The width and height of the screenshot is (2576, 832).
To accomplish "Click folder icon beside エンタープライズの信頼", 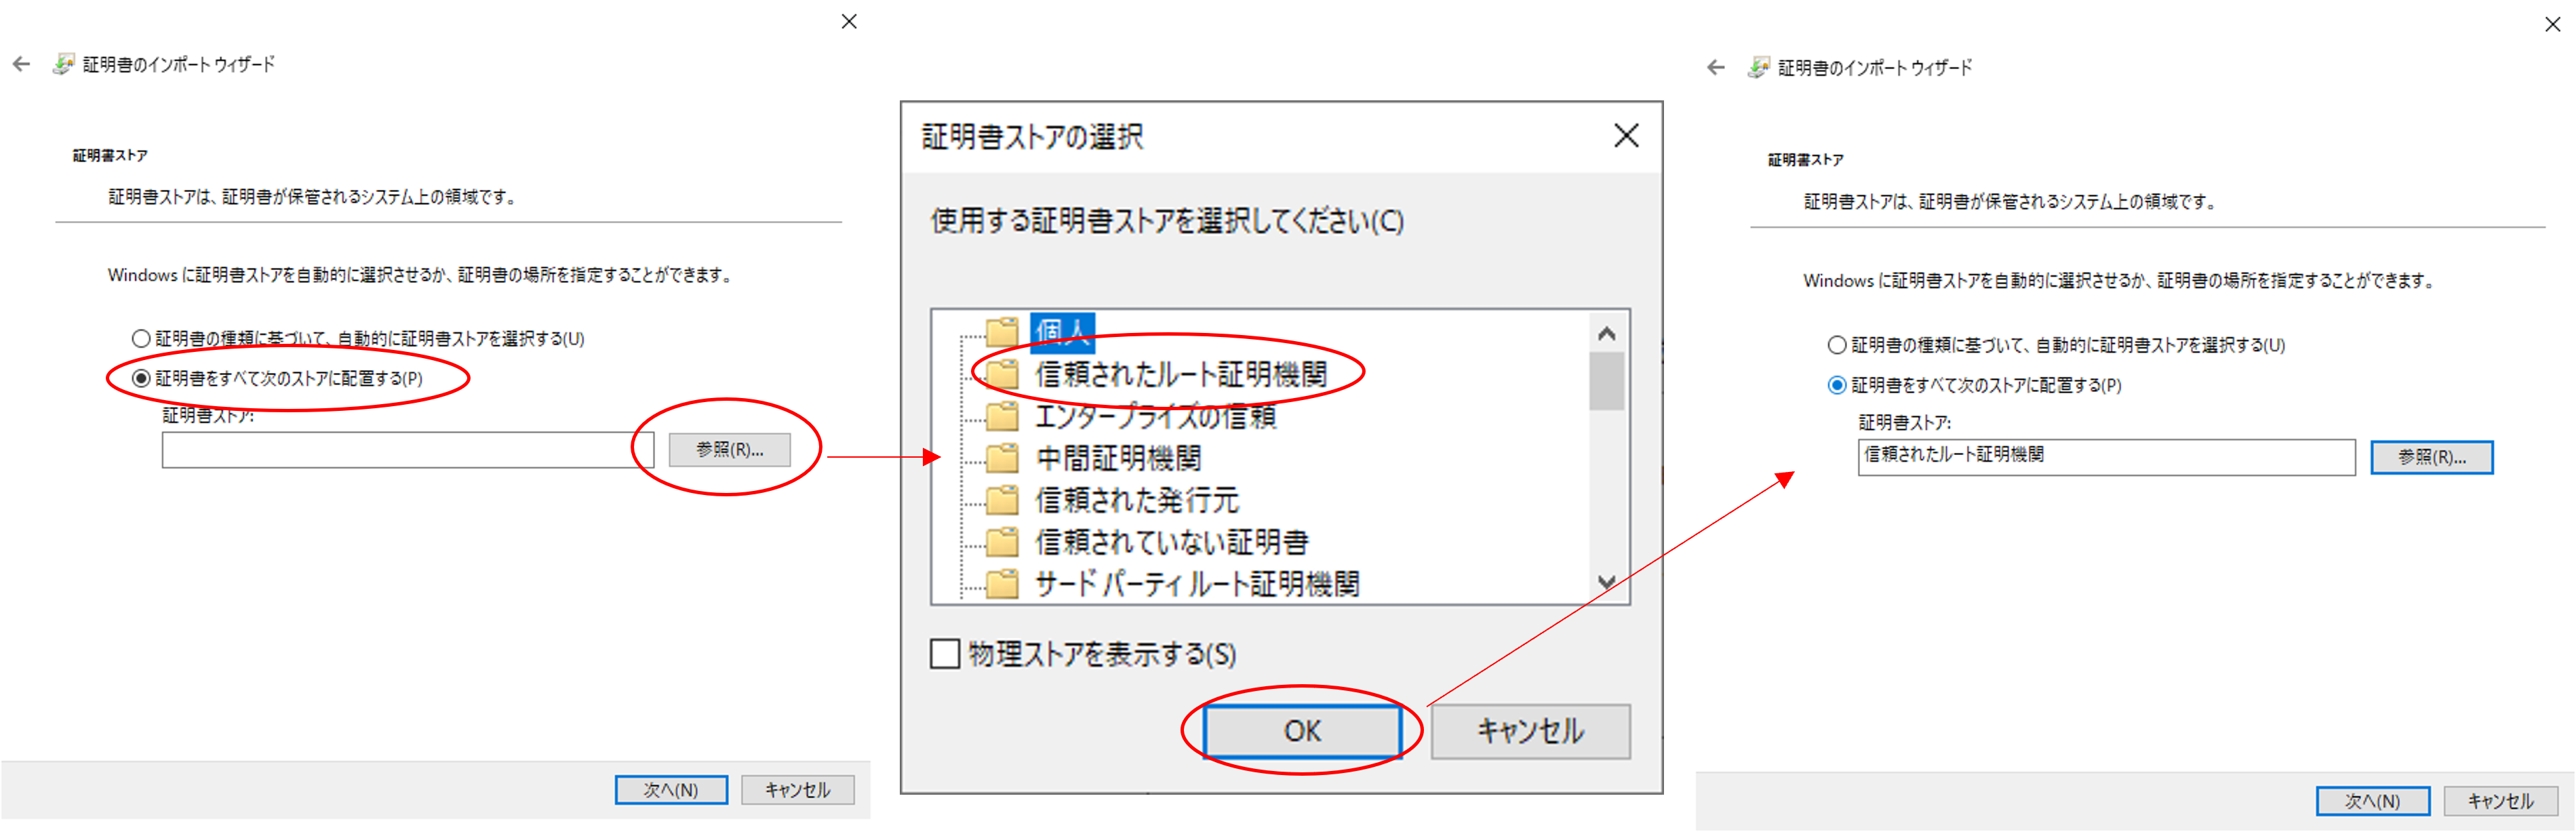I will pyautogui.click(x=1002, y=416).
